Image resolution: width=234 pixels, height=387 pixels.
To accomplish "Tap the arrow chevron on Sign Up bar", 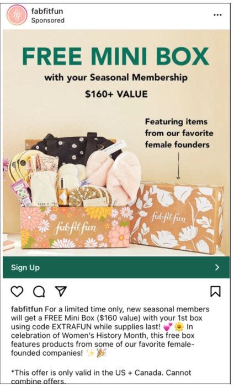I will point(217,267).
